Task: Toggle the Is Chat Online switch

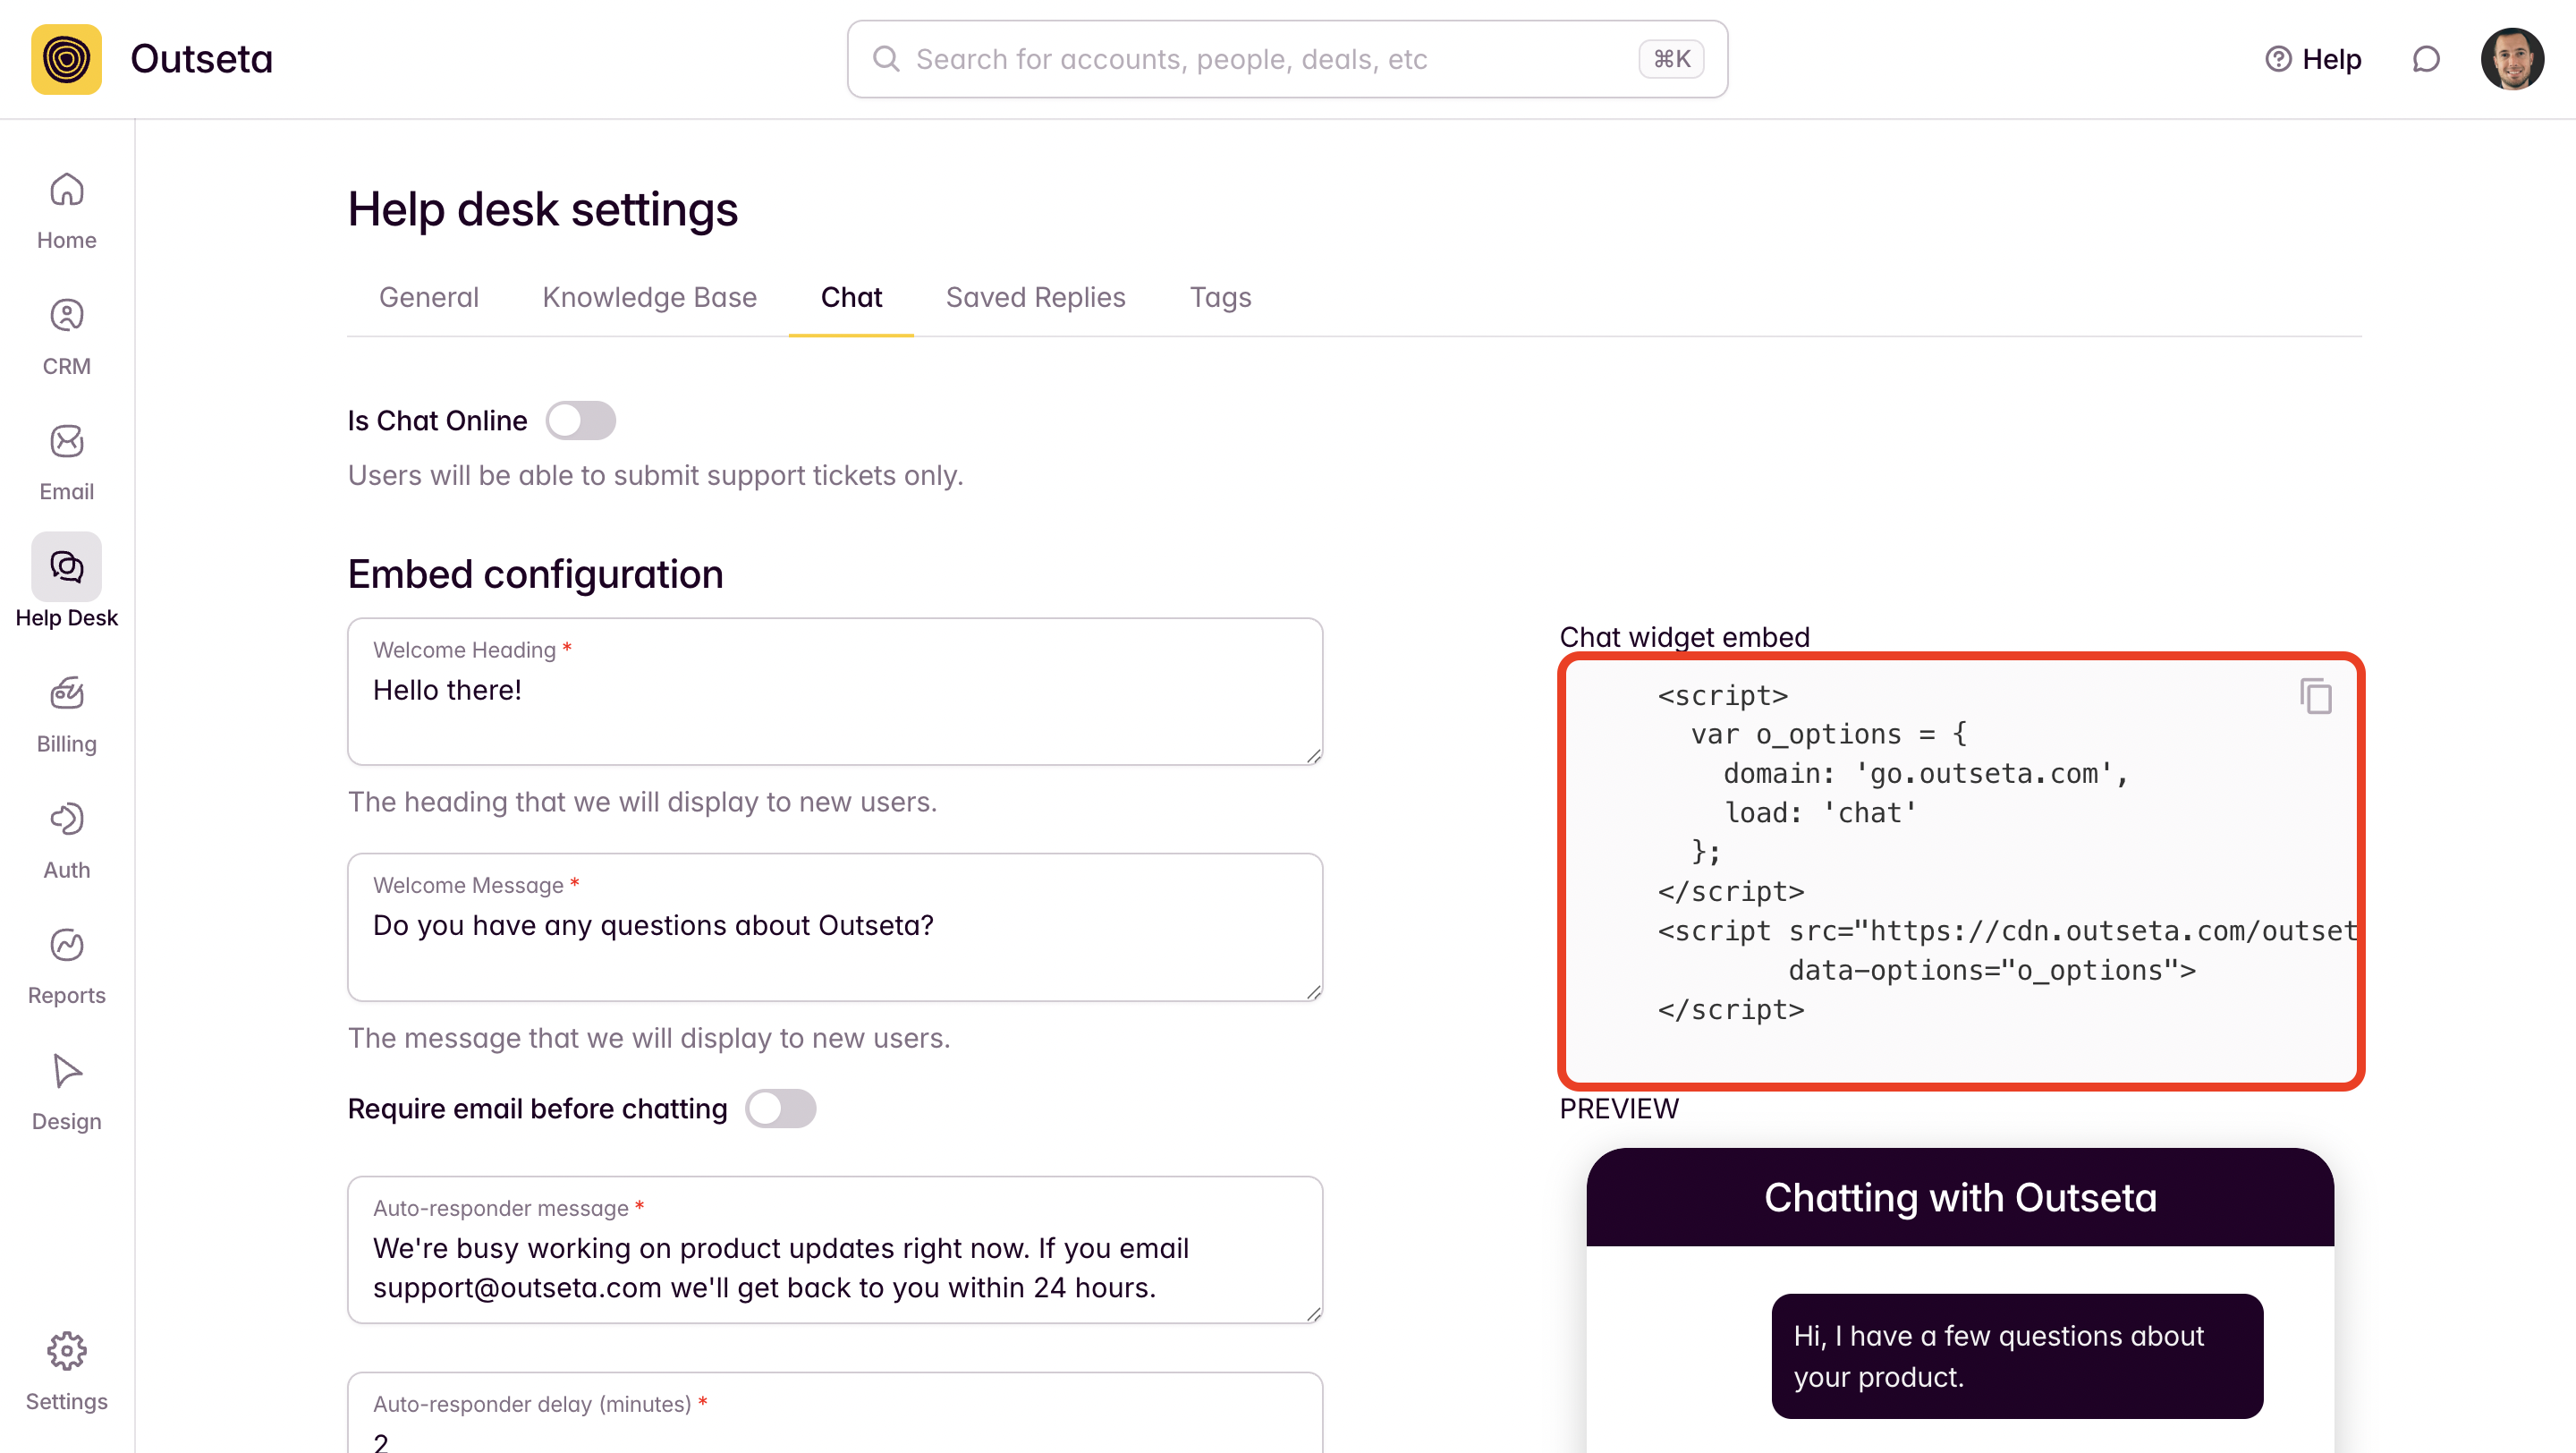Action: click(x=580, y=421)
